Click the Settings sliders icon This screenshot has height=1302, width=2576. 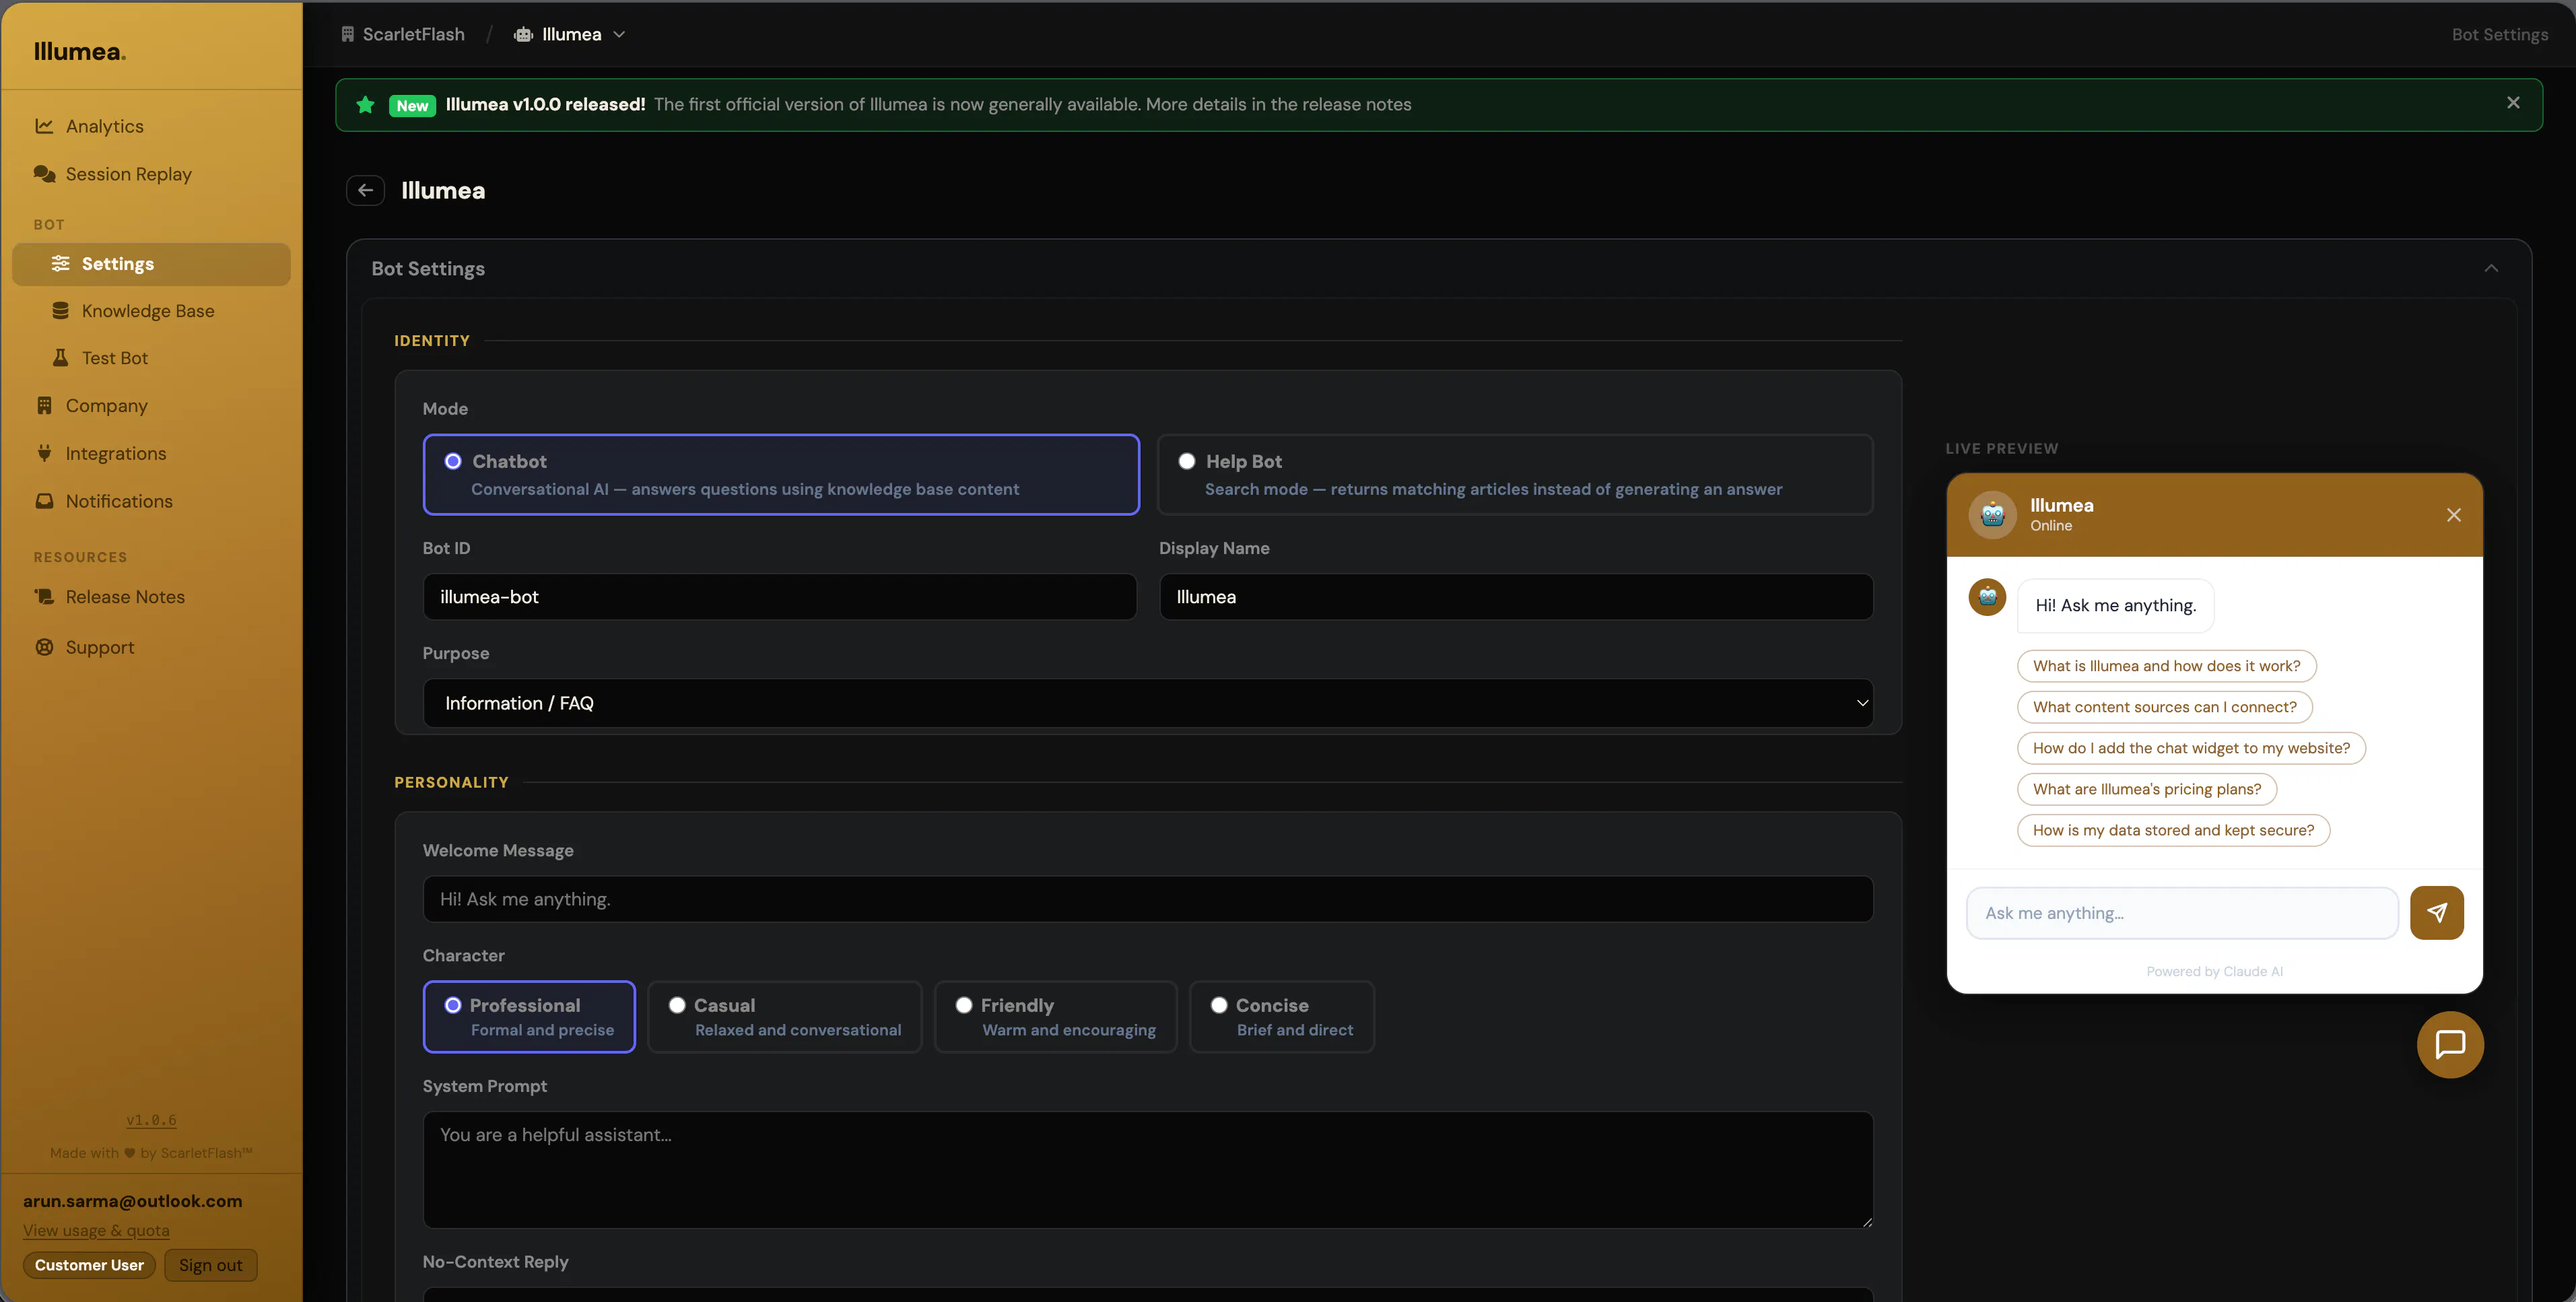(x=61, y=263)
